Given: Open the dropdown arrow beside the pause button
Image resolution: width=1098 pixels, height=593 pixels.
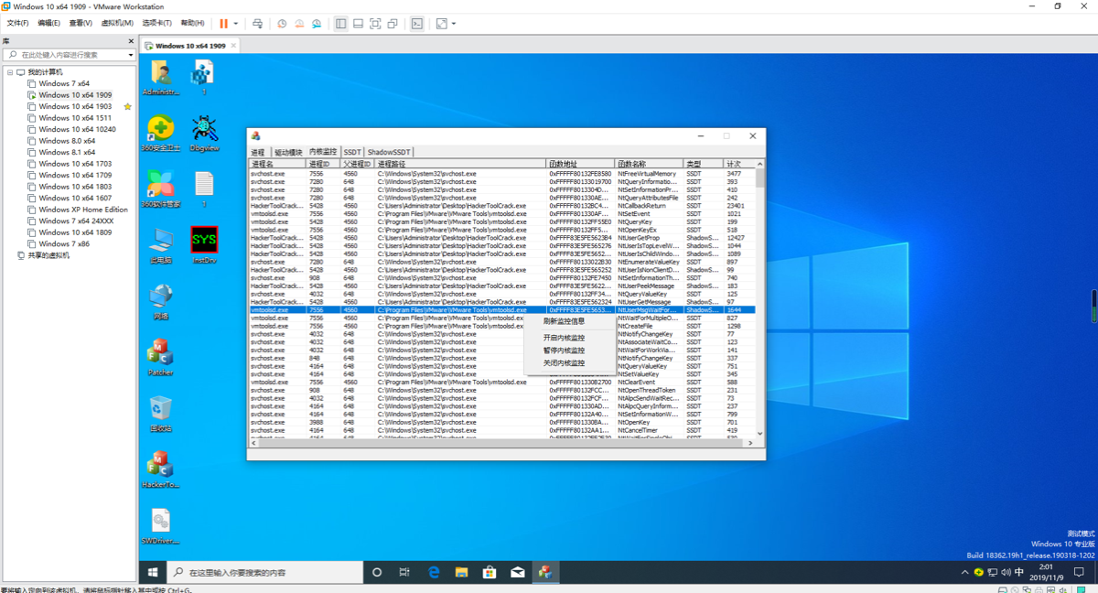Looking at the screenshot, I should click(235, 23).
